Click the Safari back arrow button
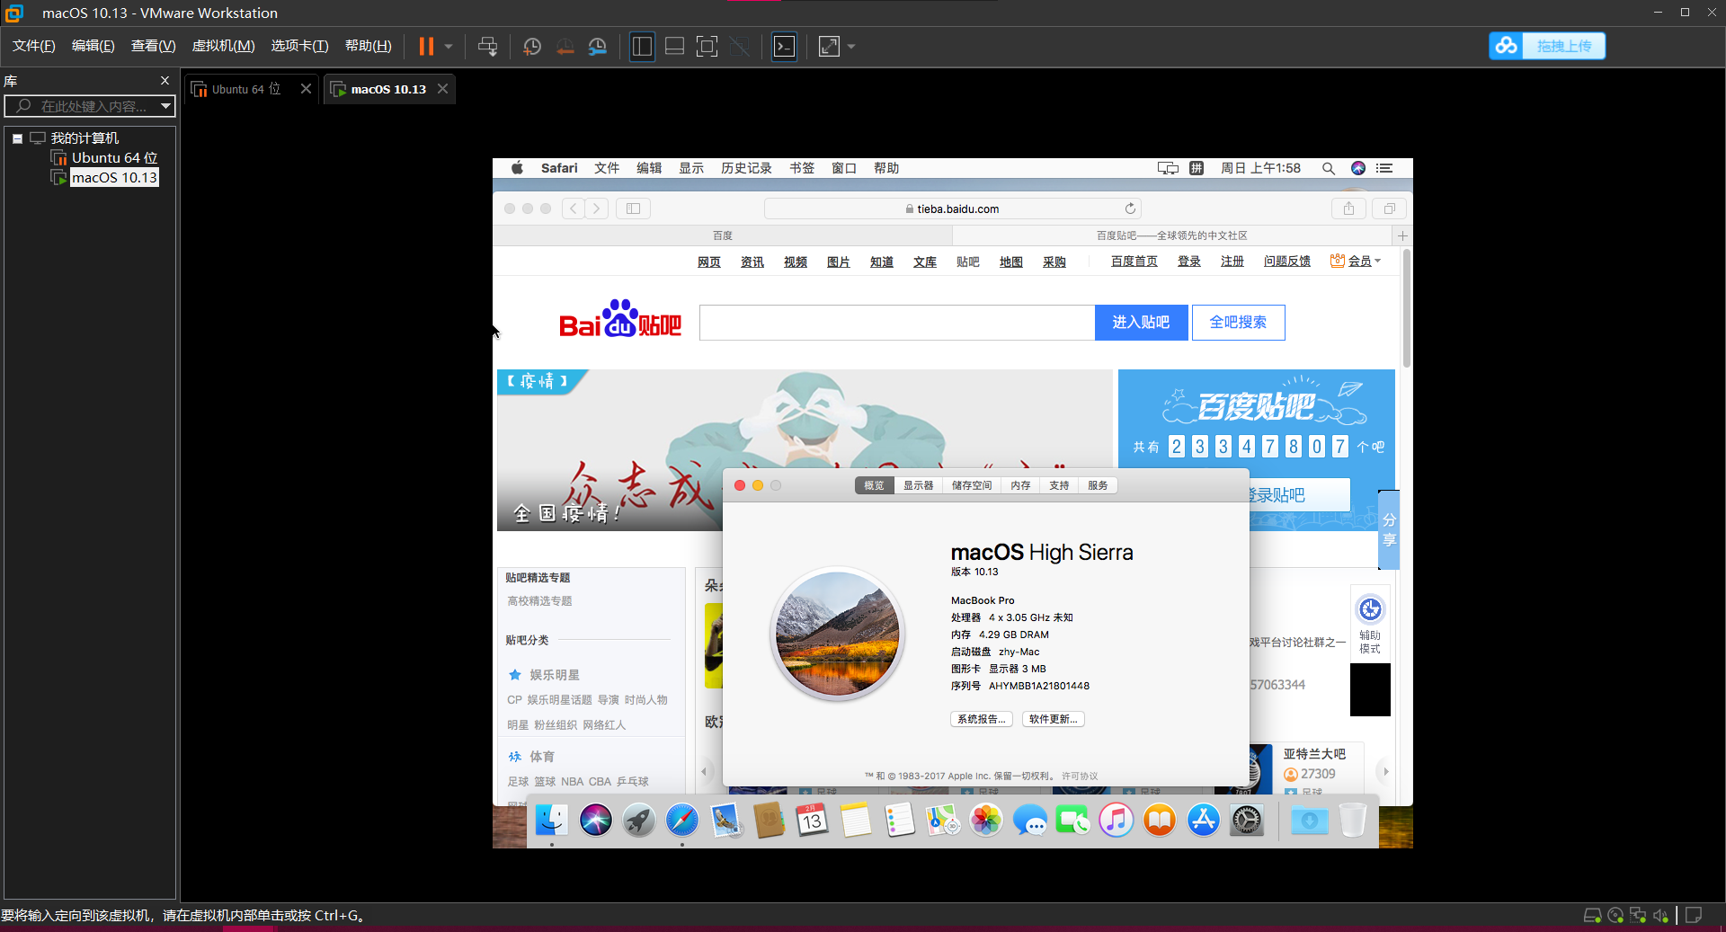 point(574,209)
